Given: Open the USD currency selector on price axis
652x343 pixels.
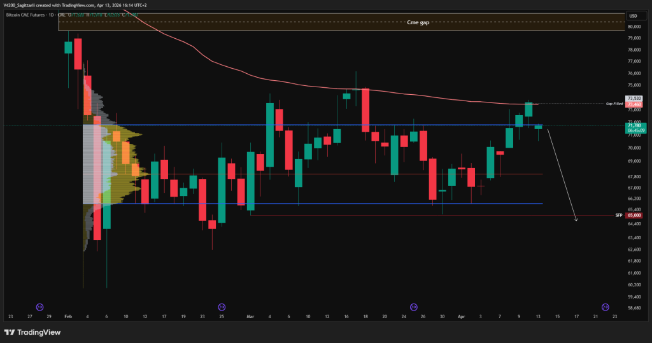Looking at the screenshot, I should coord(633,16).
